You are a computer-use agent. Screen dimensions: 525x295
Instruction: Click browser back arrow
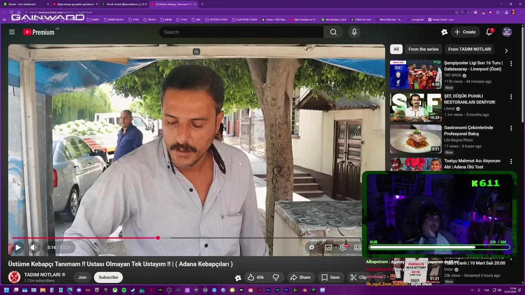(x=5, y=12)
